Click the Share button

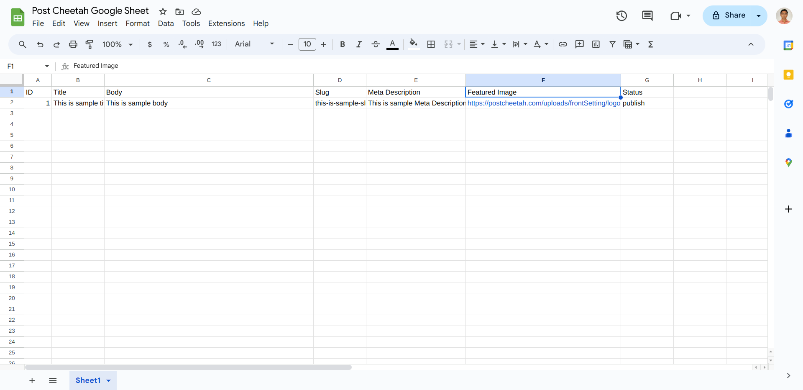pos(727,16)
